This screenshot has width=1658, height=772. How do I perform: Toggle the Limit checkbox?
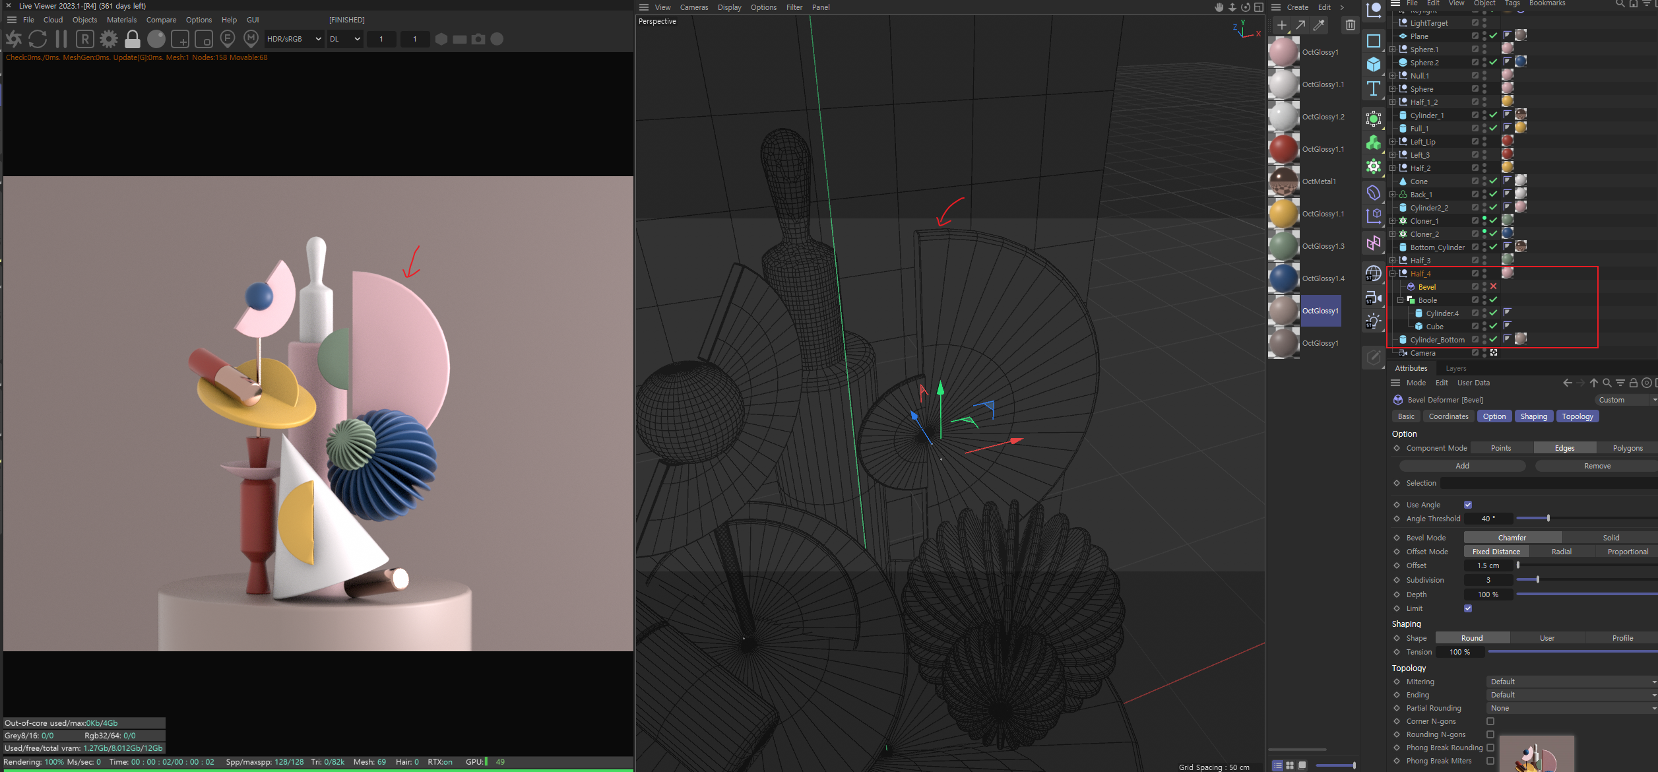coord(1468,608)
